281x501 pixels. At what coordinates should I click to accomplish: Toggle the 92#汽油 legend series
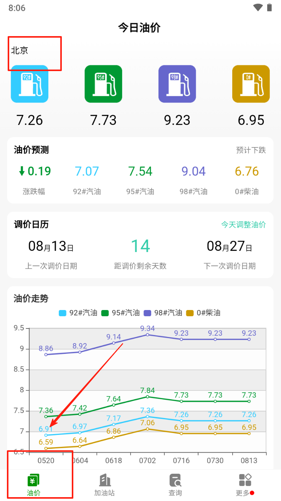click(78, 313)
